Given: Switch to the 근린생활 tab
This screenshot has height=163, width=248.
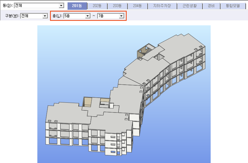Looking at the screenshot, I should point(190,6).
